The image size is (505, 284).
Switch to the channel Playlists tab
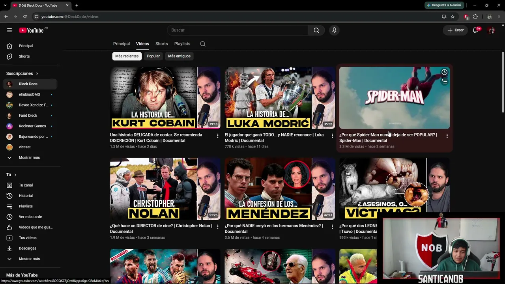point(182,44)
